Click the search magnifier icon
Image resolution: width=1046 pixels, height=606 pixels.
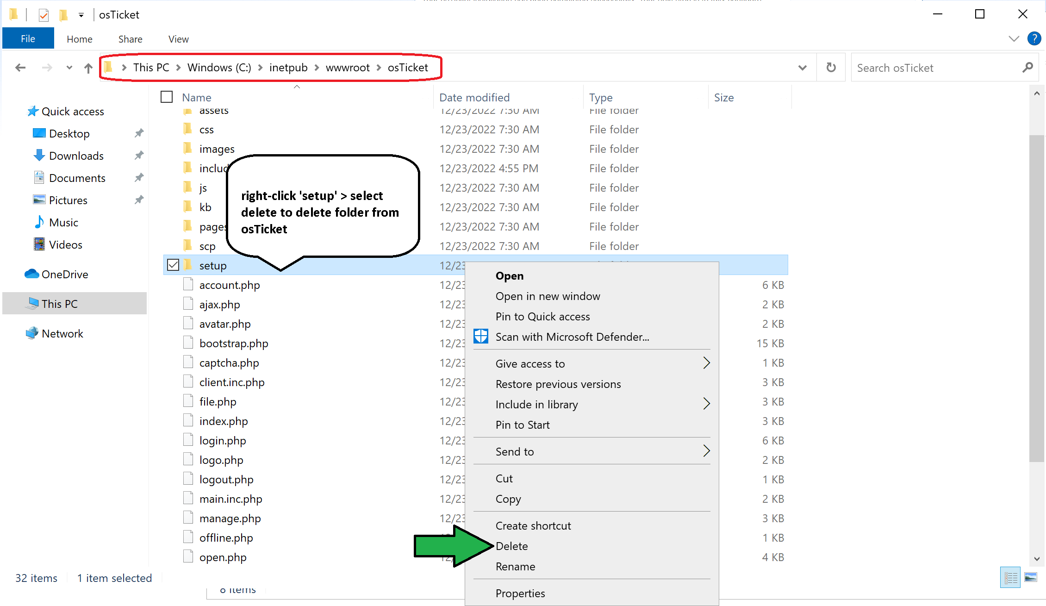[1027, 68]
